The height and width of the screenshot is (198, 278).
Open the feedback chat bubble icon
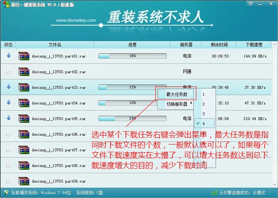pyautogui.click(x=250, y=4)
